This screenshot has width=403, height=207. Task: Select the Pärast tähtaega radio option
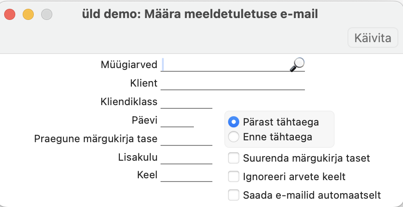point(234,122)
